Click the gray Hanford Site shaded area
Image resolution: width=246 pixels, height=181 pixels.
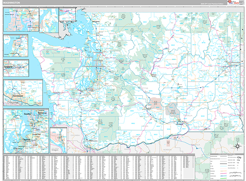tap(173, 110)
